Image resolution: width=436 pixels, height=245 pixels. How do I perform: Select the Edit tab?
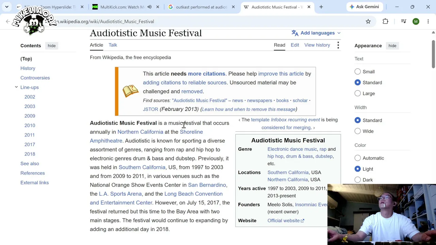click(x=295, y=45)
